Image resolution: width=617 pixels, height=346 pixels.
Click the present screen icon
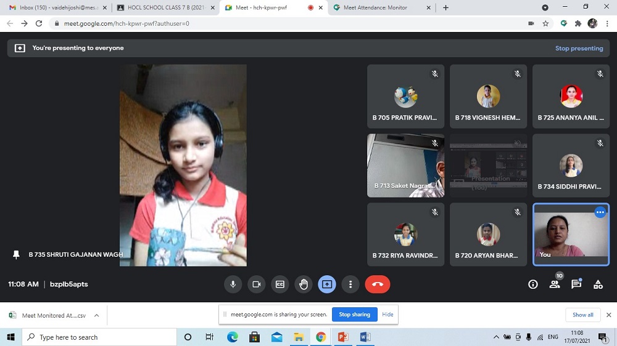(x=327, y=284)
